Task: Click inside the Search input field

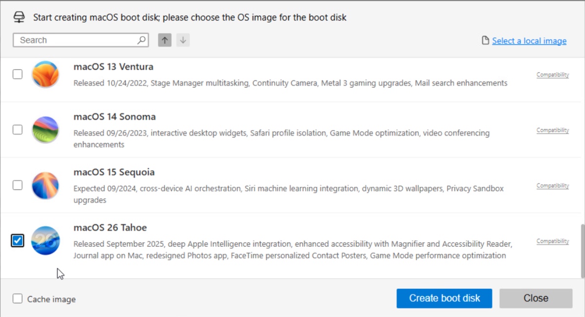Action: 73,40
